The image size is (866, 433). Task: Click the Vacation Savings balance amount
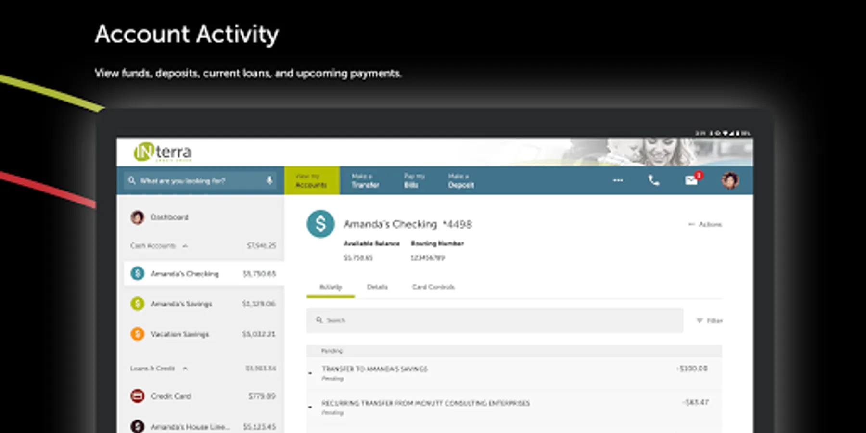[259, 334]
